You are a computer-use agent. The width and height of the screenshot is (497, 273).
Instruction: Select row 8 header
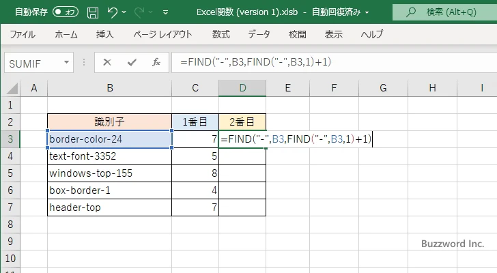[x=10, y=225]
